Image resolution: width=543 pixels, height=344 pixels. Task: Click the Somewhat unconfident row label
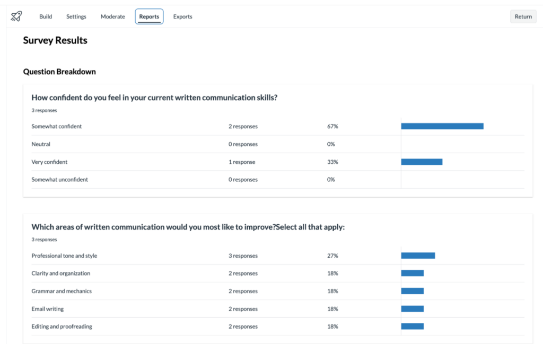[59, 180]
